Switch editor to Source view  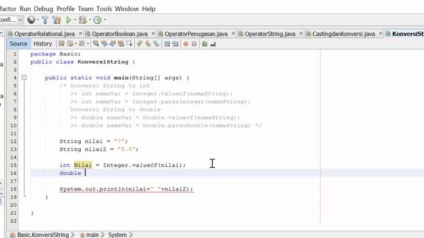click(19, 44)
